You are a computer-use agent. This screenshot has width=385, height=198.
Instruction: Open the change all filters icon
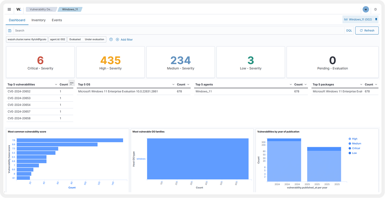(x=111, y=39)
